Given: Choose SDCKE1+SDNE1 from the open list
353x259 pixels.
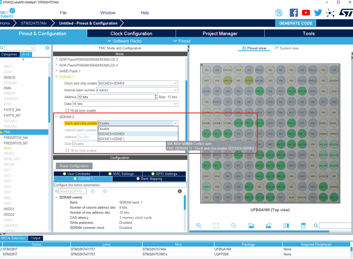Looking at the screenshot, I should coord(138,139).
